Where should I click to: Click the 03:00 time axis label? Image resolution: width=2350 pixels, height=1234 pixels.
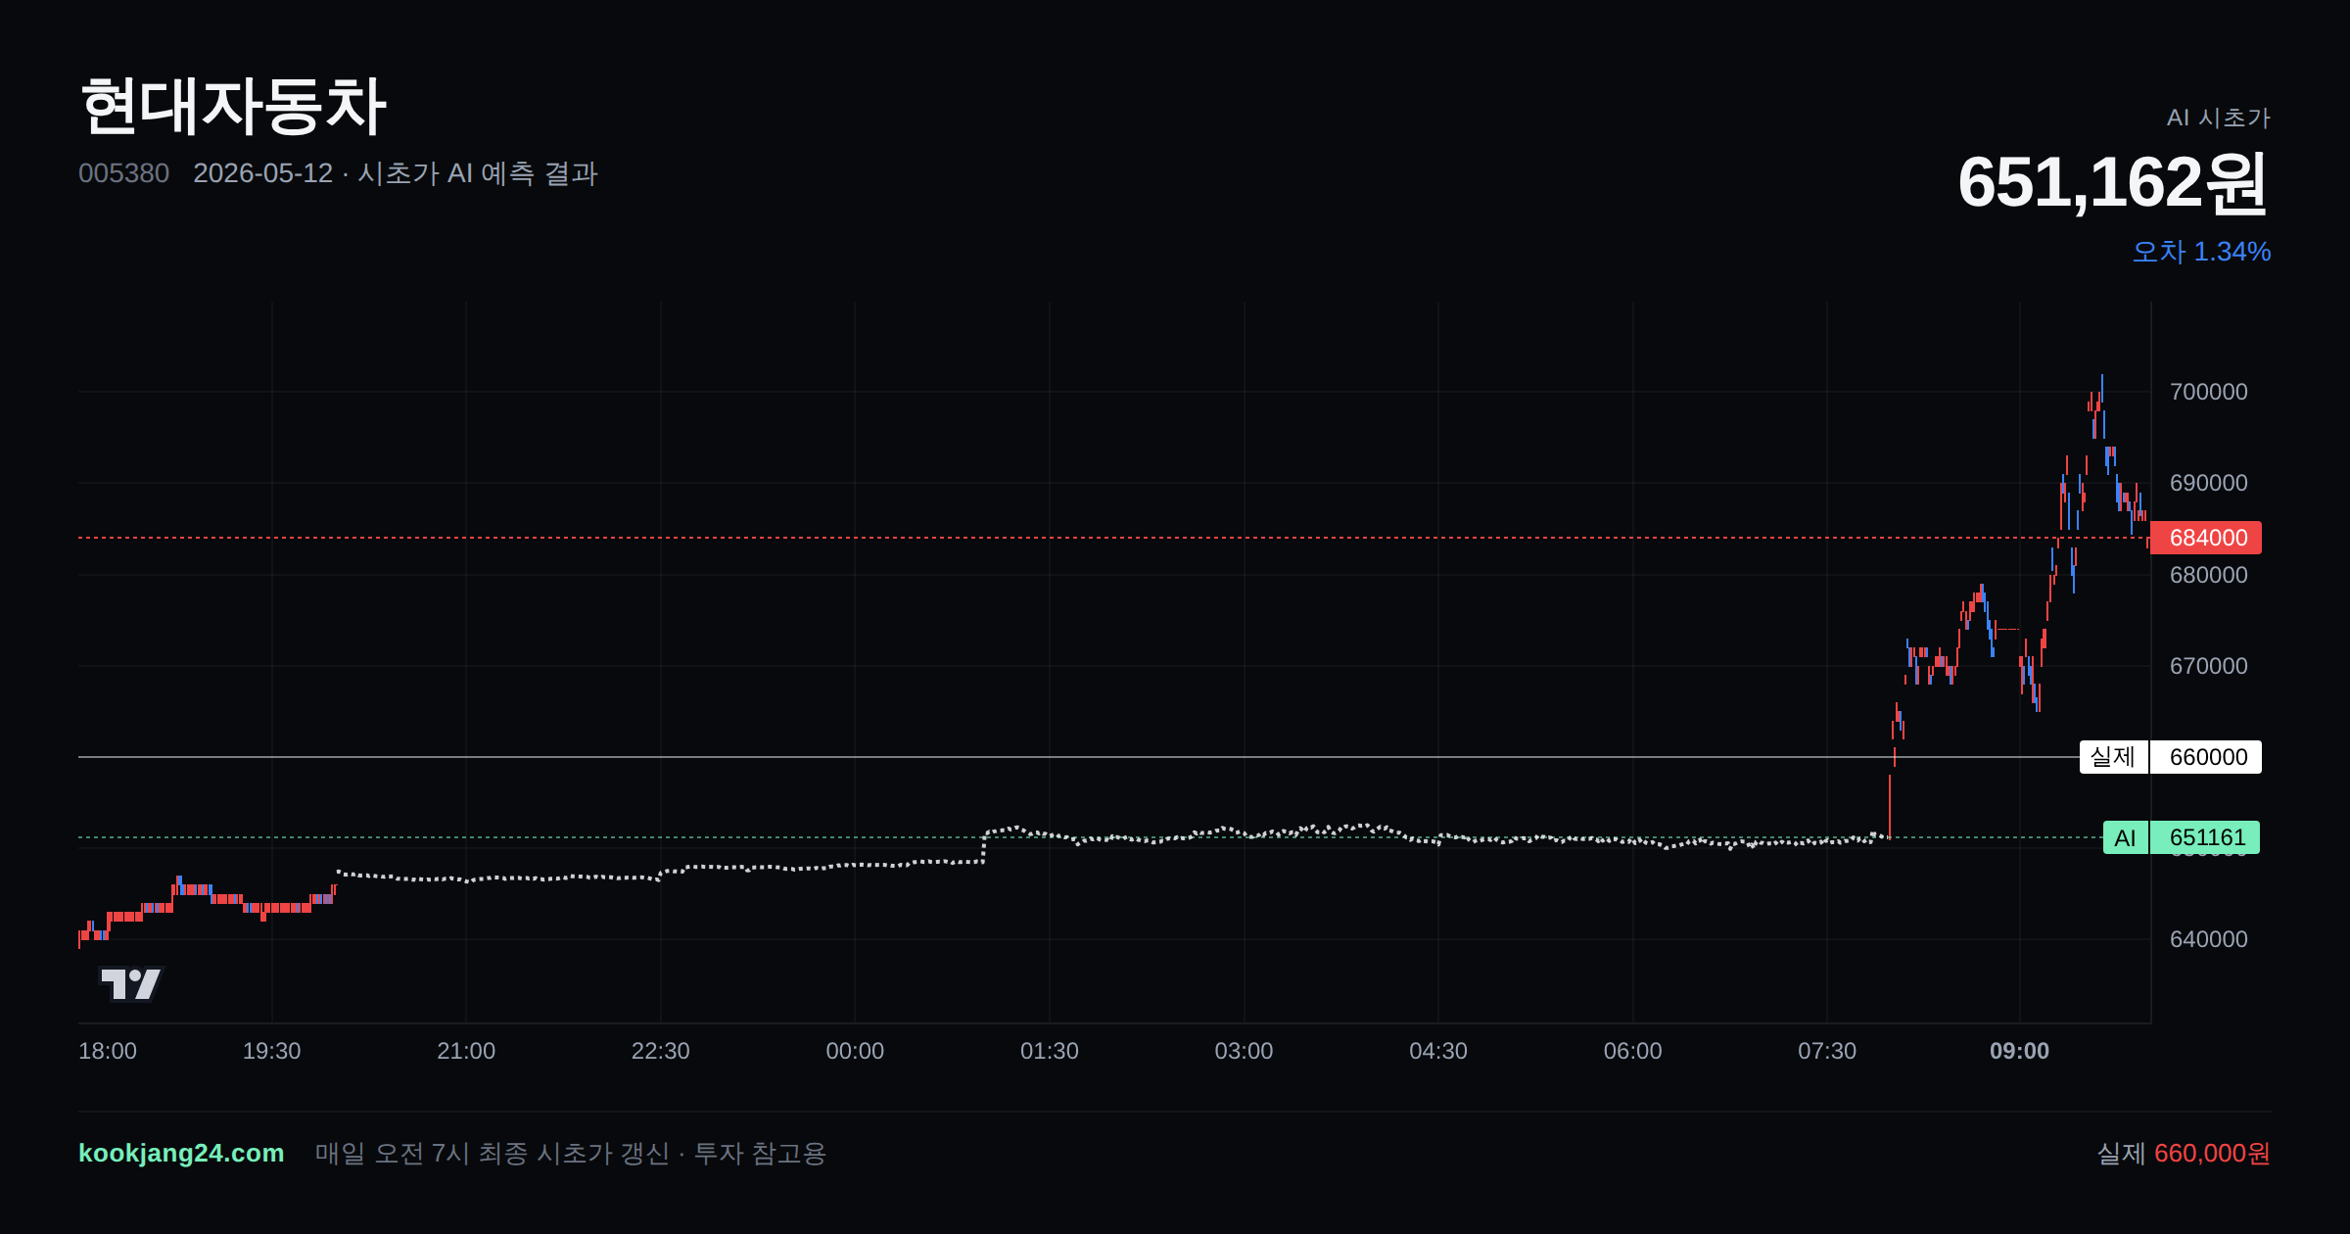click(1244, 1051)
